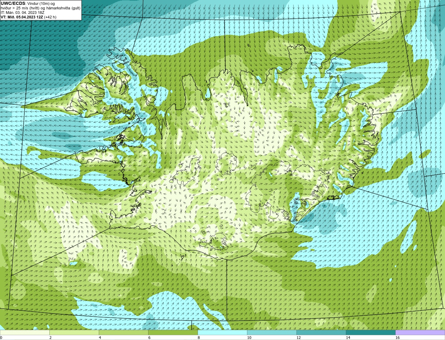Screen dimensions: 445x340
Task: Click the 10–12 m/s turquoise legend swatch
Action: tap(272, 332)
